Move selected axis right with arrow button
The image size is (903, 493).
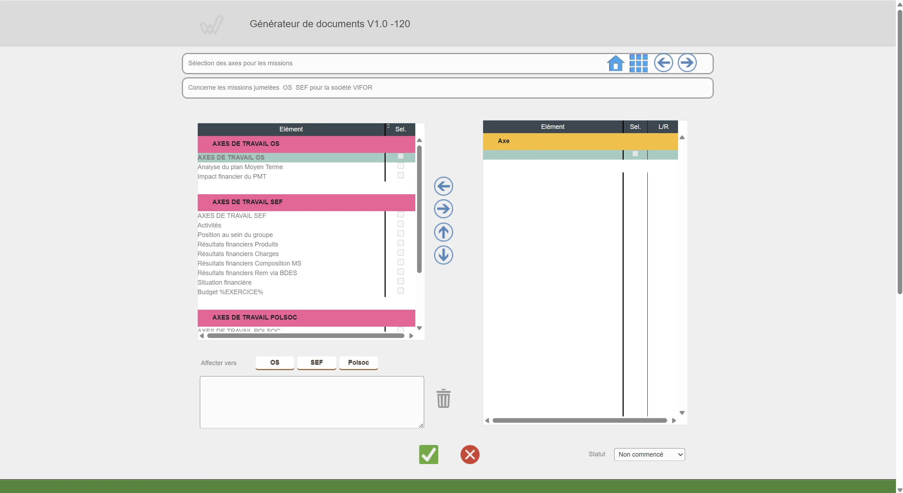tap(443, 209)
